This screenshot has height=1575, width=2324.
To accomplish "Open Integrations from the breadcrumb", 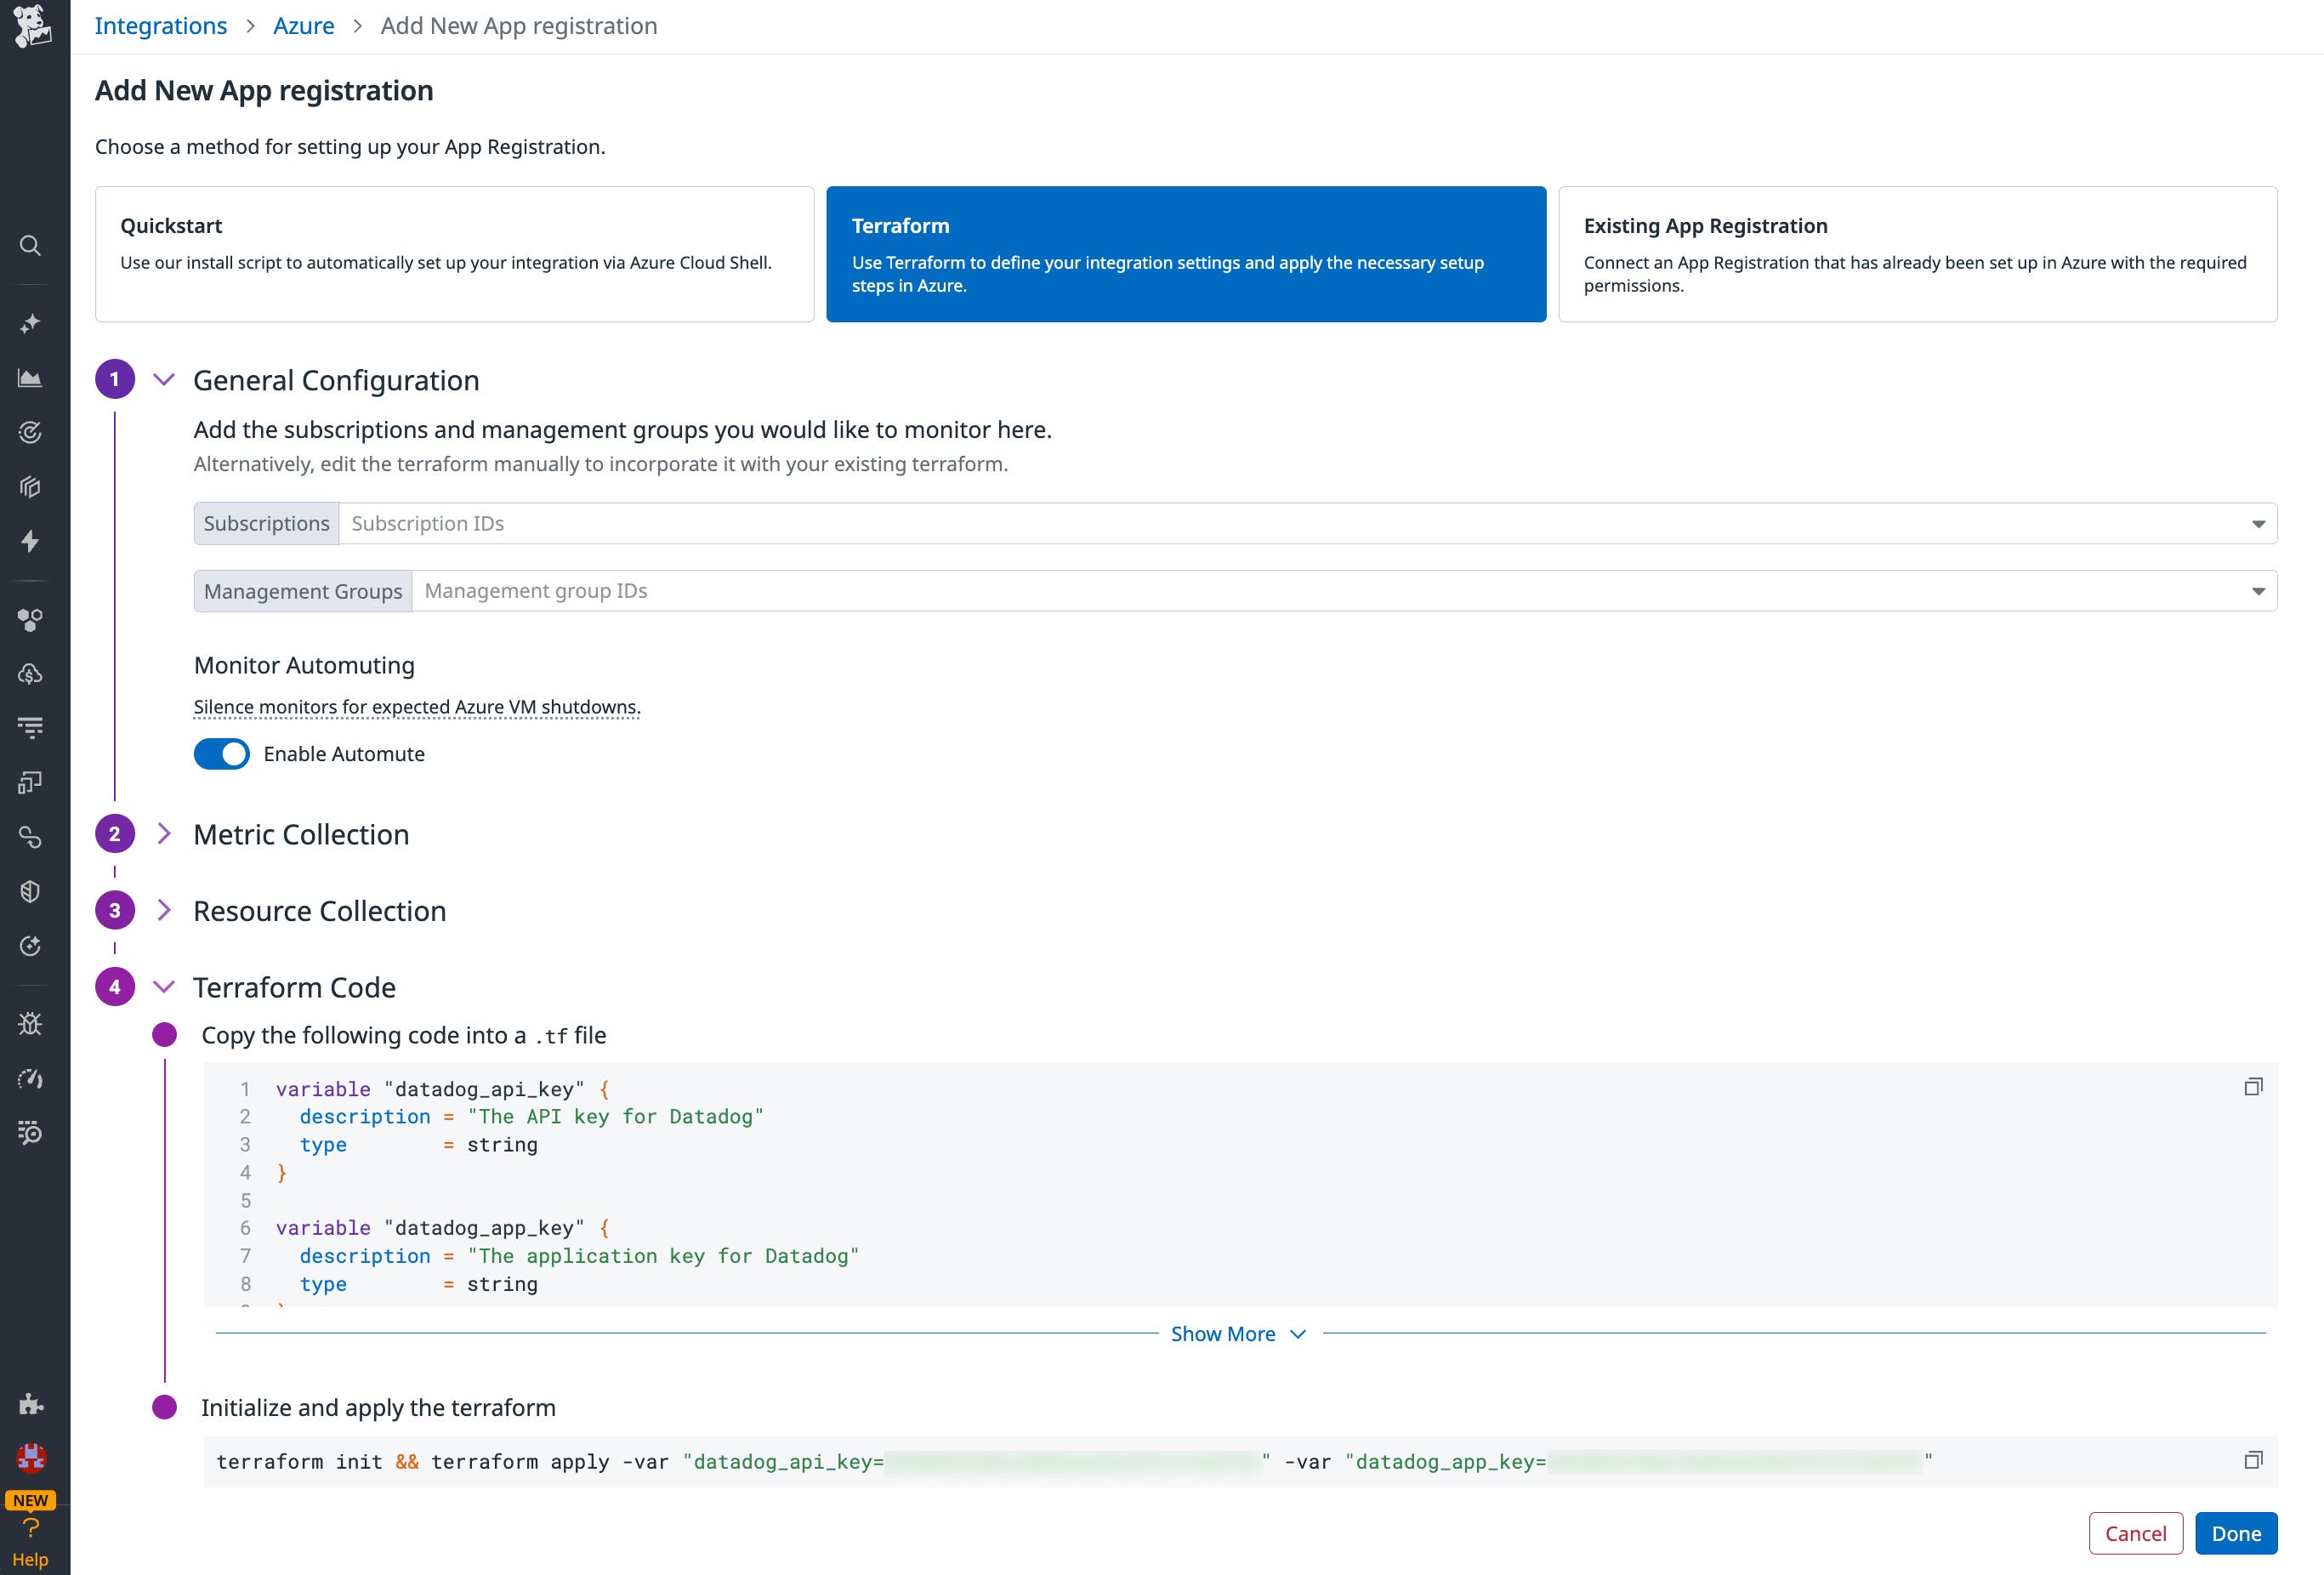I will (x=160, y=25).
